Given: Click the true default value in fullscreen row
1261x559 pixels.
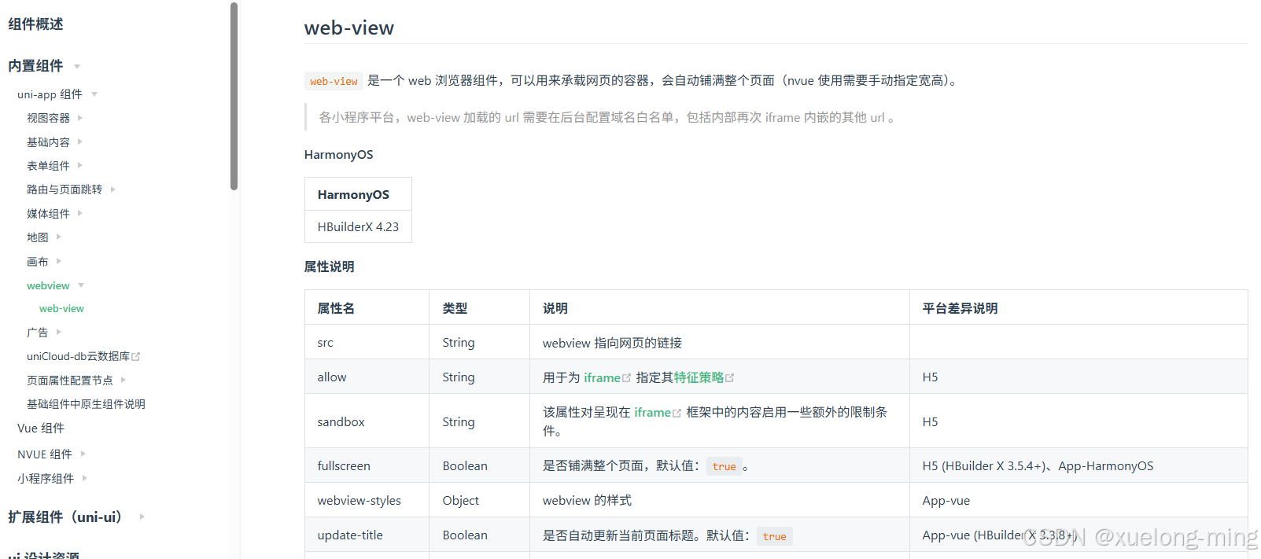Looking at the screenshot, I should point(724,466).
